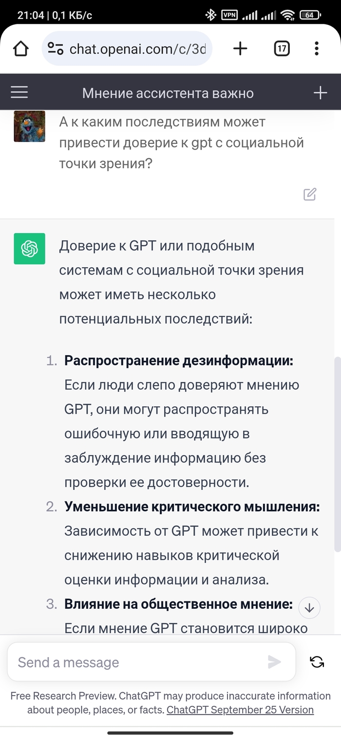Screen dimensions: 341x740
Task: Open site permissions via the address bar icon
Action: [55, 48]
